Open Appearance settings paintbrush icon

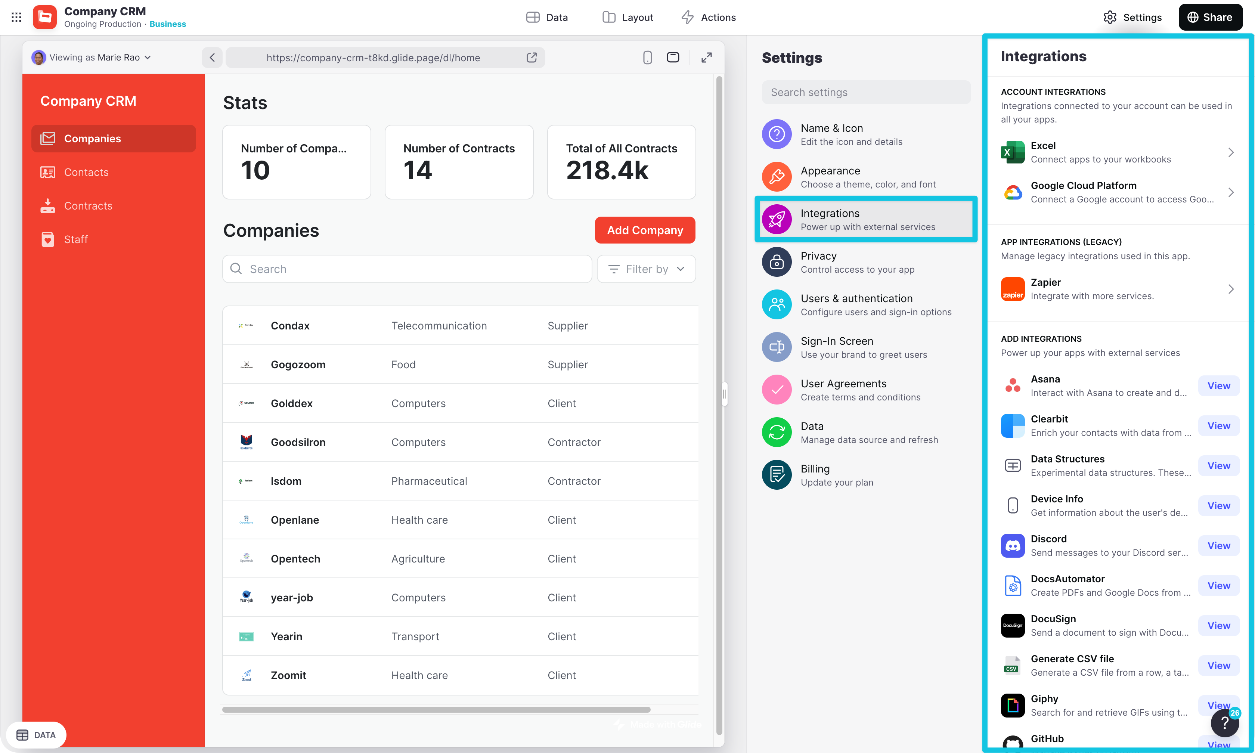coord(776,177)
